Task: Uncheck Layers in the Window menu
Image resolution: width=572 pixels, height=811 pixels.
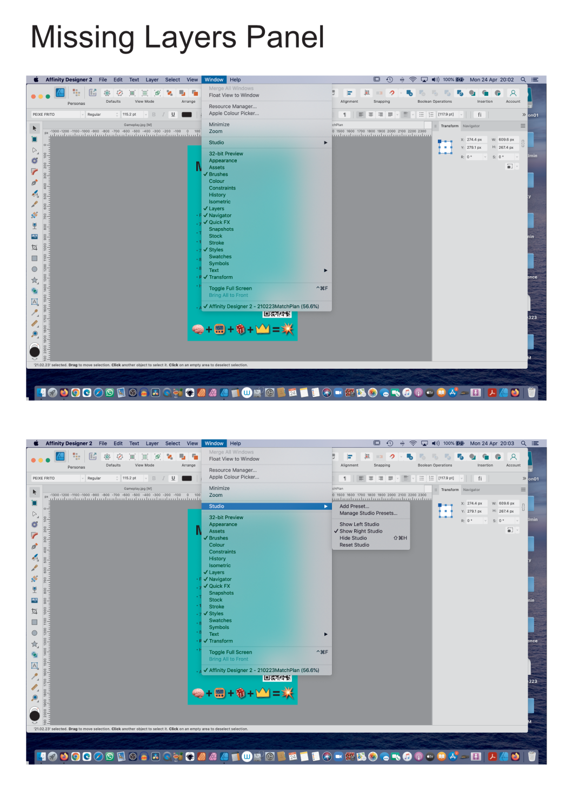Action: click(x=217, y=208)
